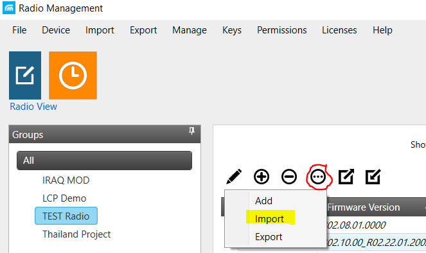Click the plus add radio icon
This screenshot has height=253, width=426.
pyautogui.click(x=262, y=177)
